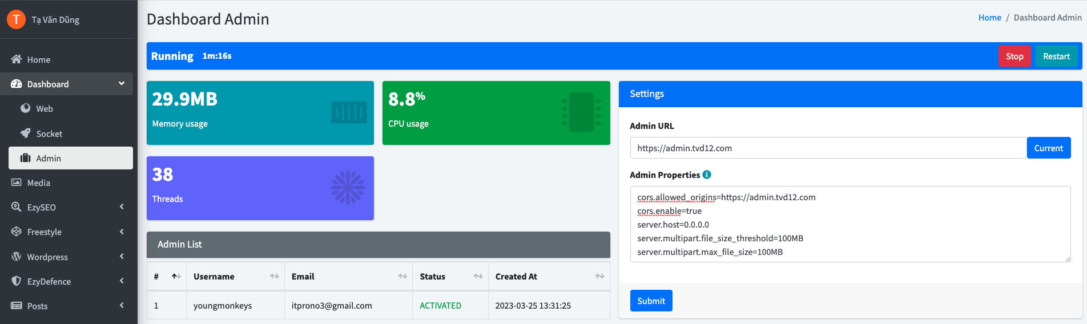Submit the admin settings
The height and width of the screenshot is (324, 1087).
tap(651, 301)
